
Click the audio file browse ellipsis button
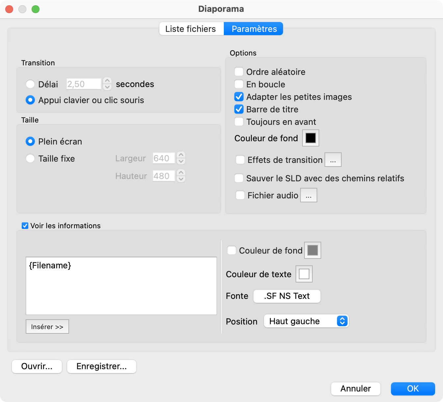[308, 195]
